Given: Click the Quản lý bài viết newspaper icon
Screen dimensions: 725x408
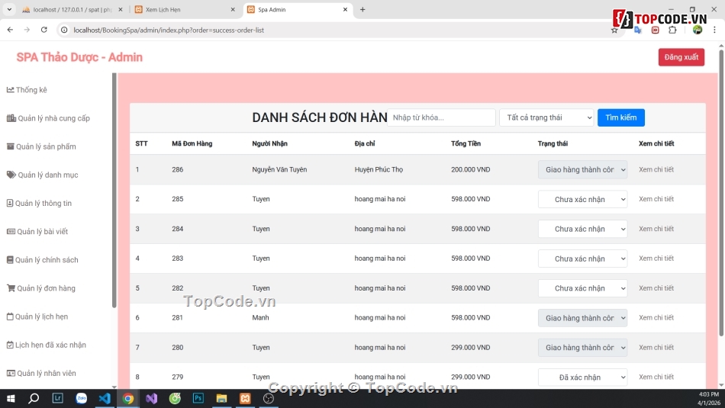Looking at the screenshot, I should pyautogui.click(x=11, y=232).
